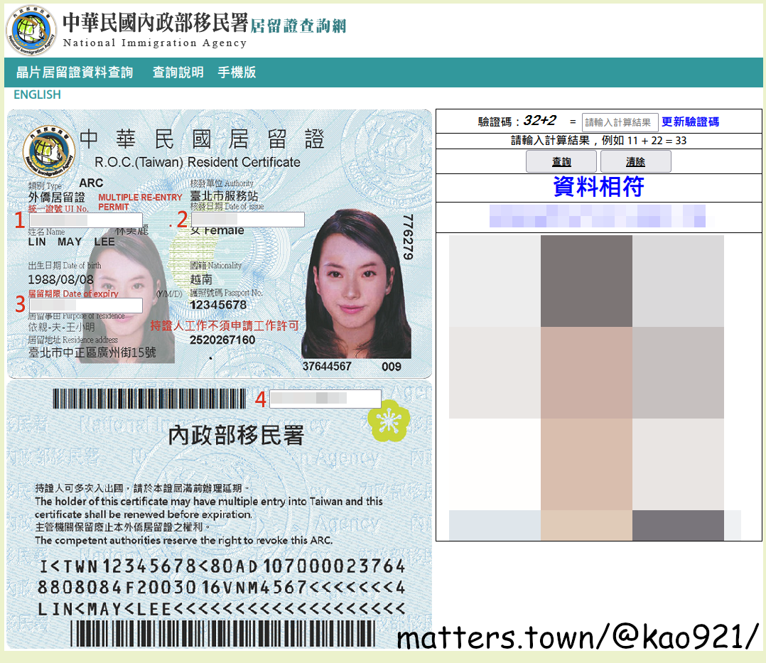
Task: Click the sample card portrait photo
Action: point(356,284)
